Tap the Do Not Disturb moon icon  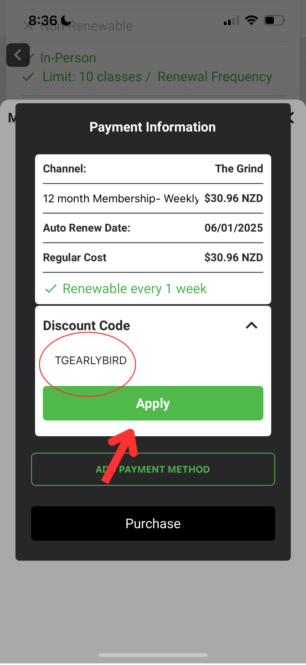(x=66, y=20)
